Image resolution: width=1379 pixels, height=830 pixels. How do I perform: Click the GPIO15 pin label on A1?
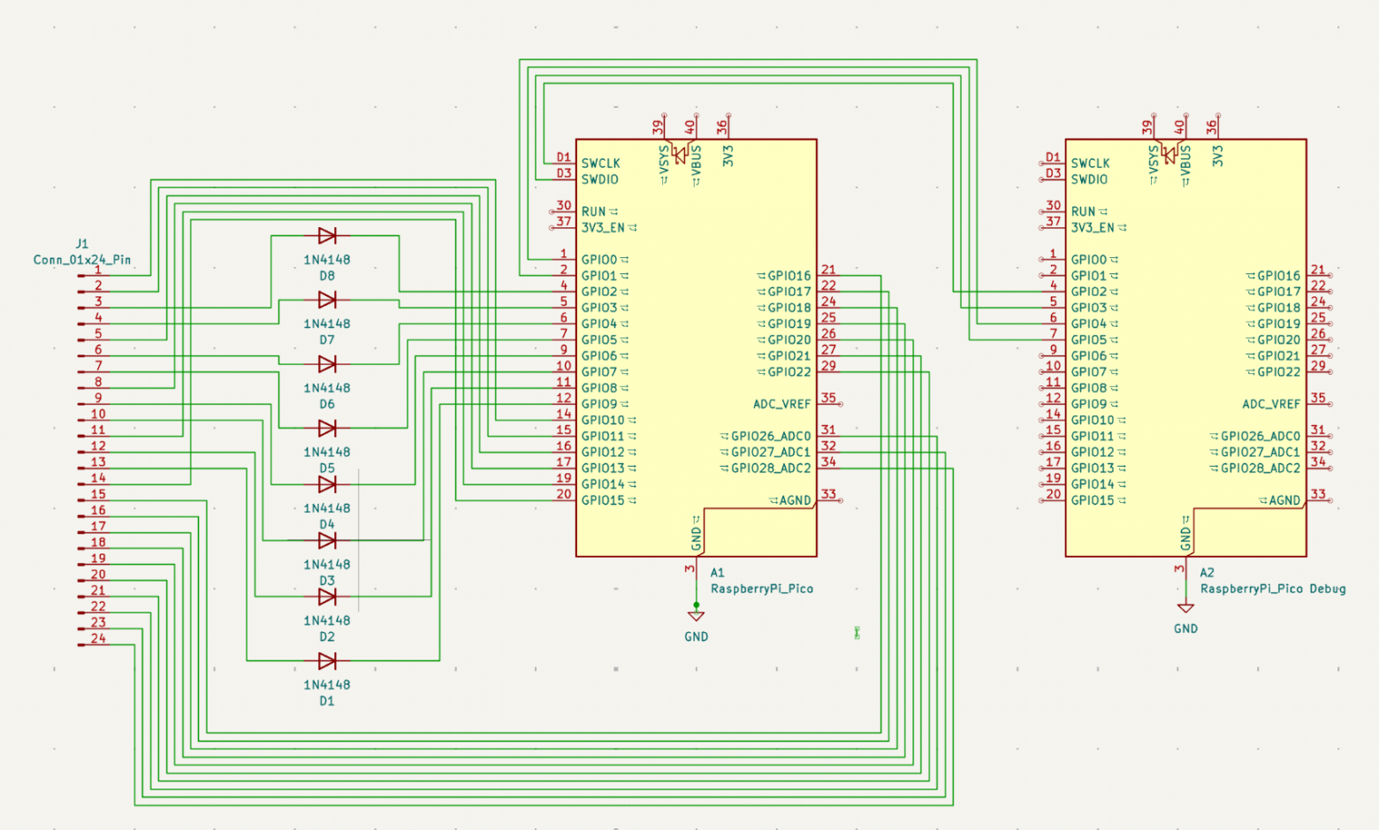603,500
